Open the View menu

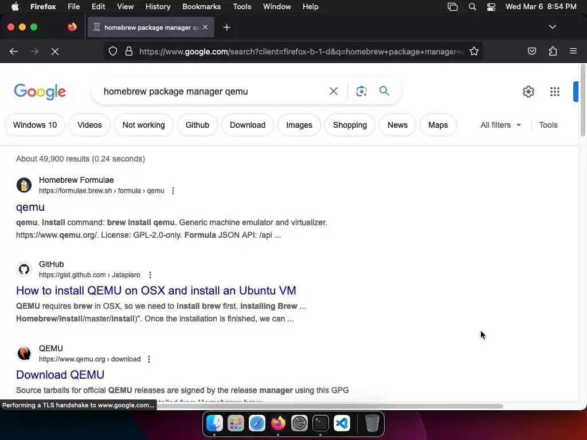(x=126, y=7)
